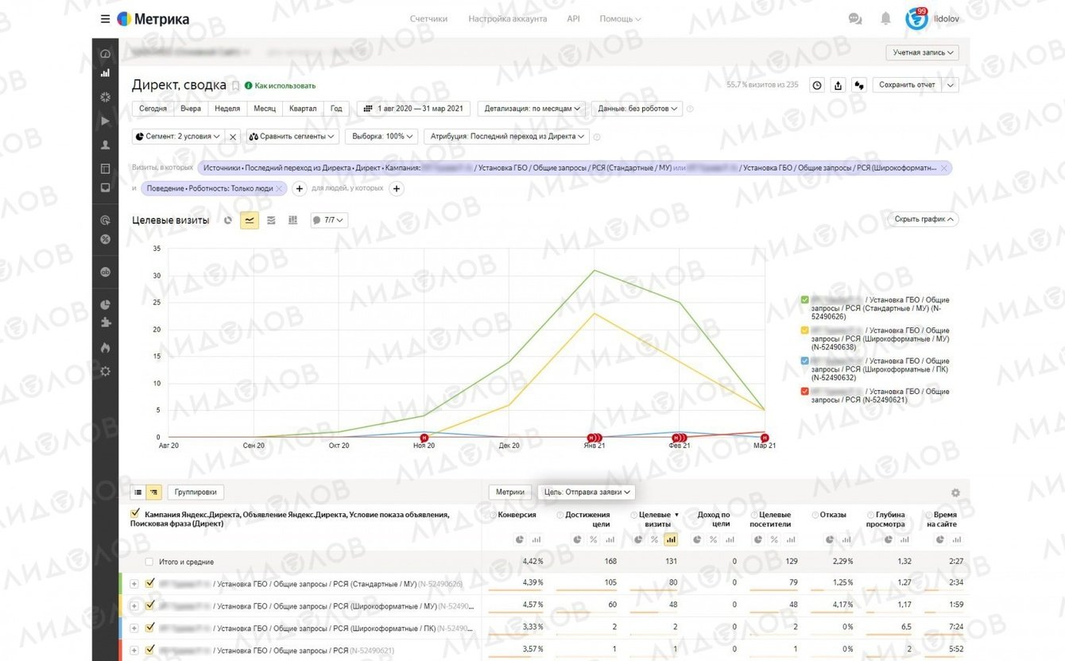
Task: Open the chat messages icon in header
Action: point(855,19)
